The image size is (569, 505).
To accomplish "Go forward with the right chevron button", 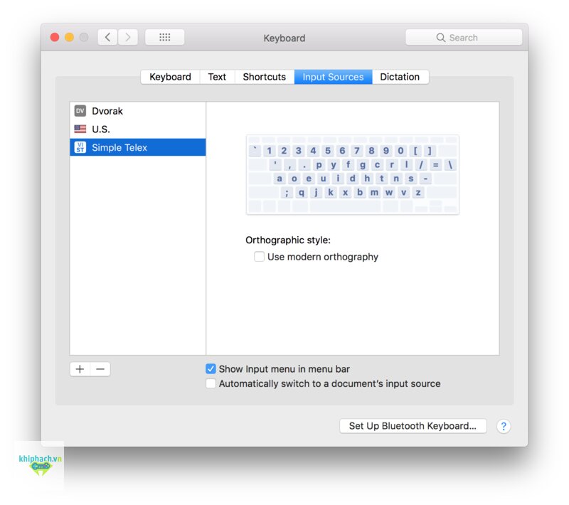I will click(128, 37).
